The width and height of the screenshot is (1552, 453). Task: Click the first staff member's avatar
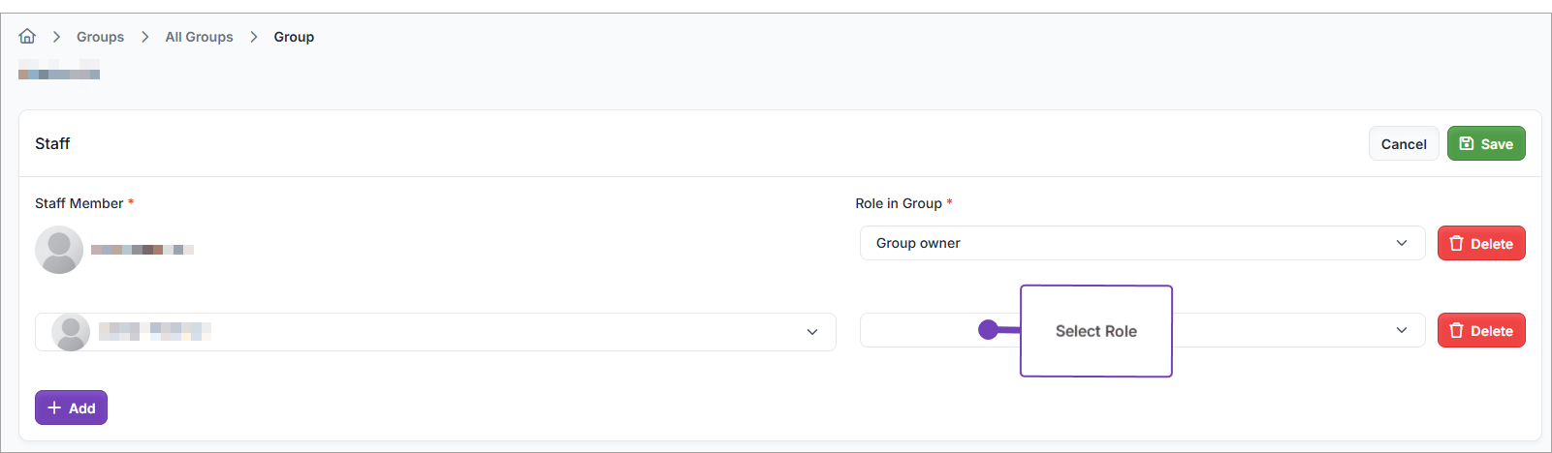point(59,250)
